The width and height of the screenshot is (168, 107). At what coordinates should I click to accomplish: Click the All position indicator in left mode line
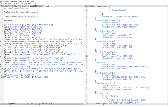pyautogui.click(x=22, y=104)
